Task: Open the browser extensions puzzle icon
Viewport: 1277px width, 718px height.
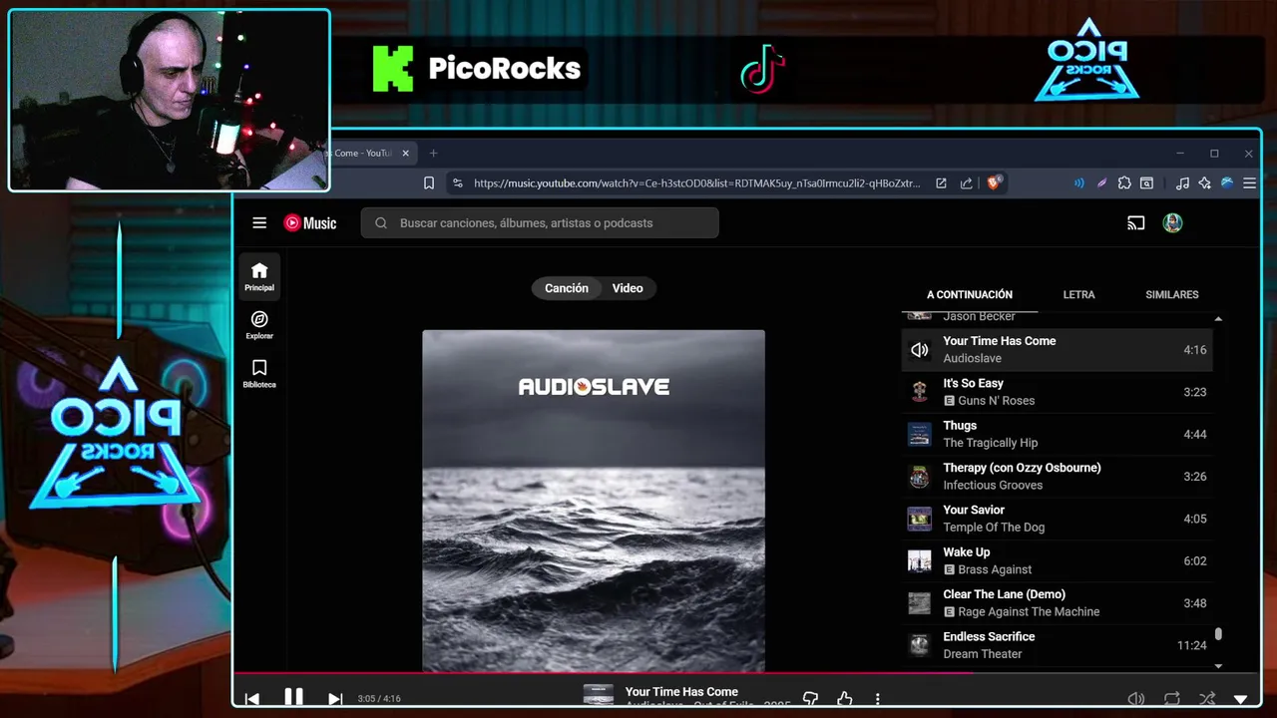Action: pyautogui.click(x=1124, y=183)
